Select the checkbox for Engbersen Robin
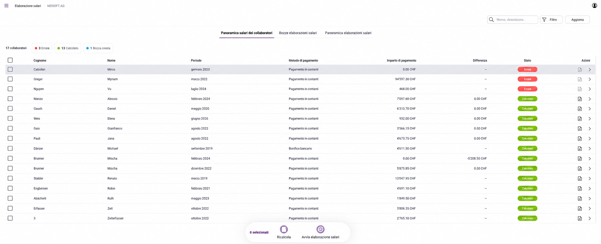The width and height of the screenshot is (601, 244). (x=10, y=188)
